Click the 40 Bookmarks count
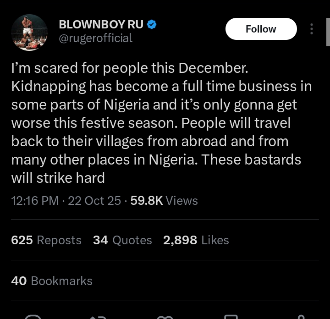Viewport: 330px width, 319px height. (52, 281)
